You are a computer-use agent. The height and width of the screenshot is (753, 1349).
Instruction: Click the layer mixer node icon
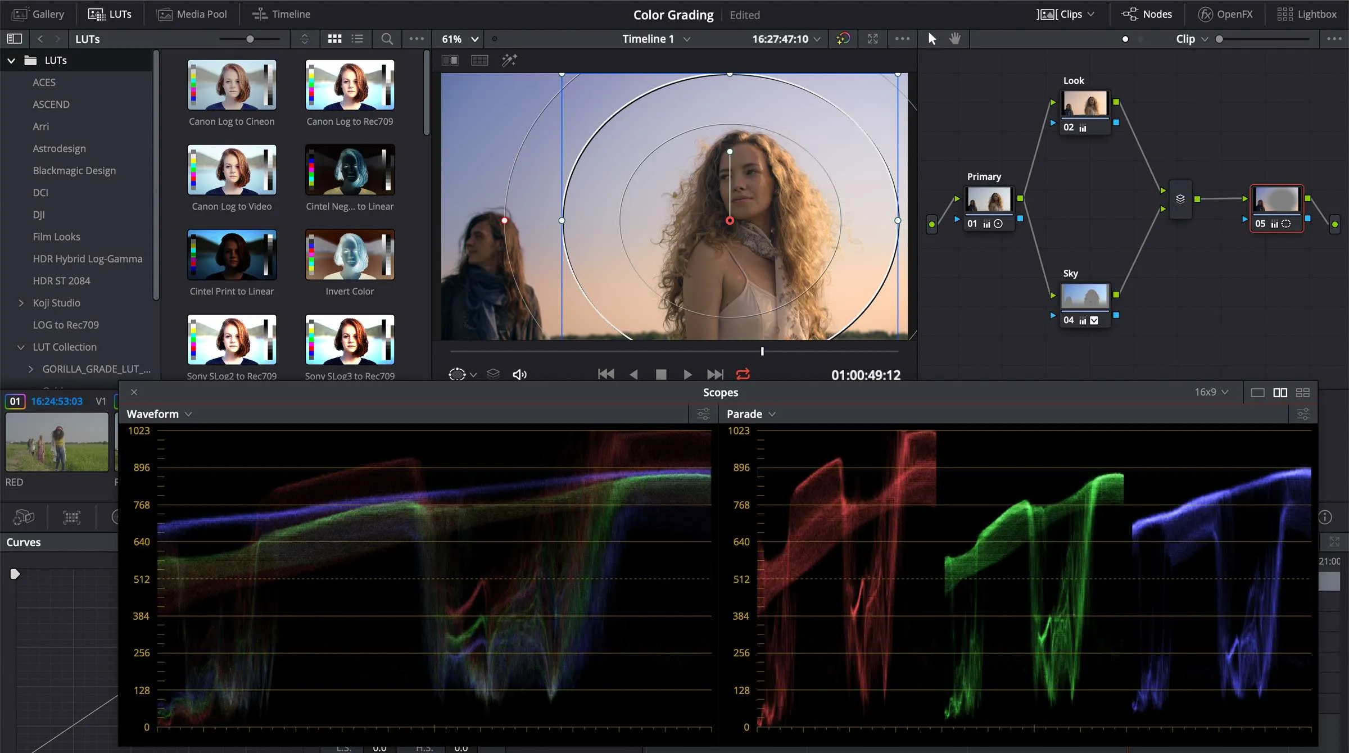coord(1180,199)
